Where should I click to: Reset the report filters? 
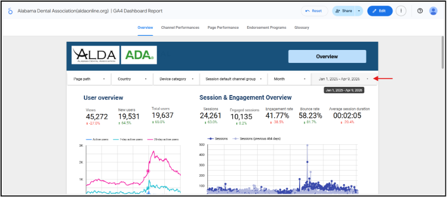314,11
